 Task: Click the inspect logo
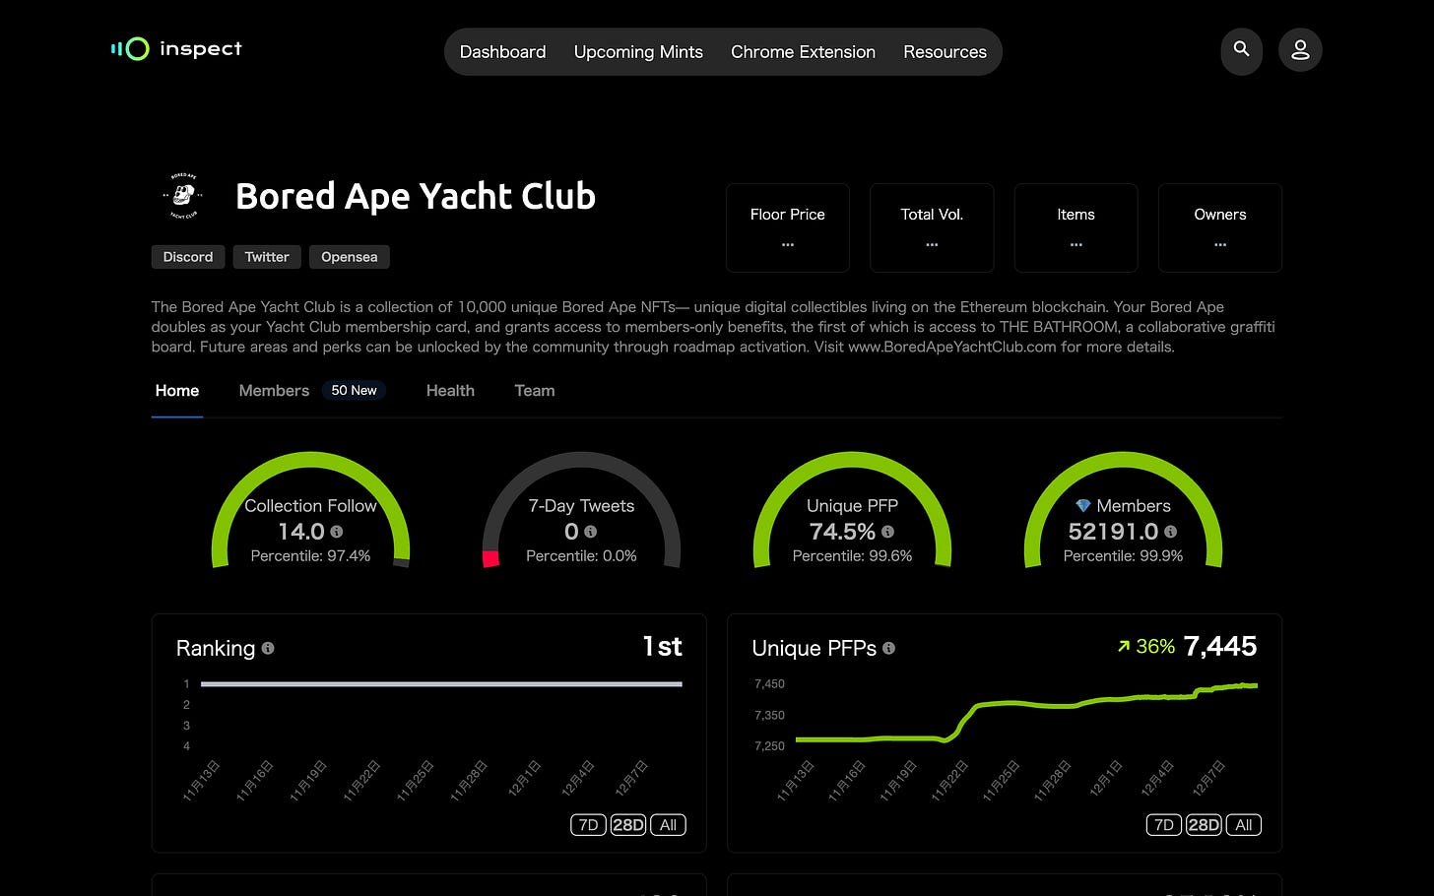pyautogui.click(x=176, y=48)
